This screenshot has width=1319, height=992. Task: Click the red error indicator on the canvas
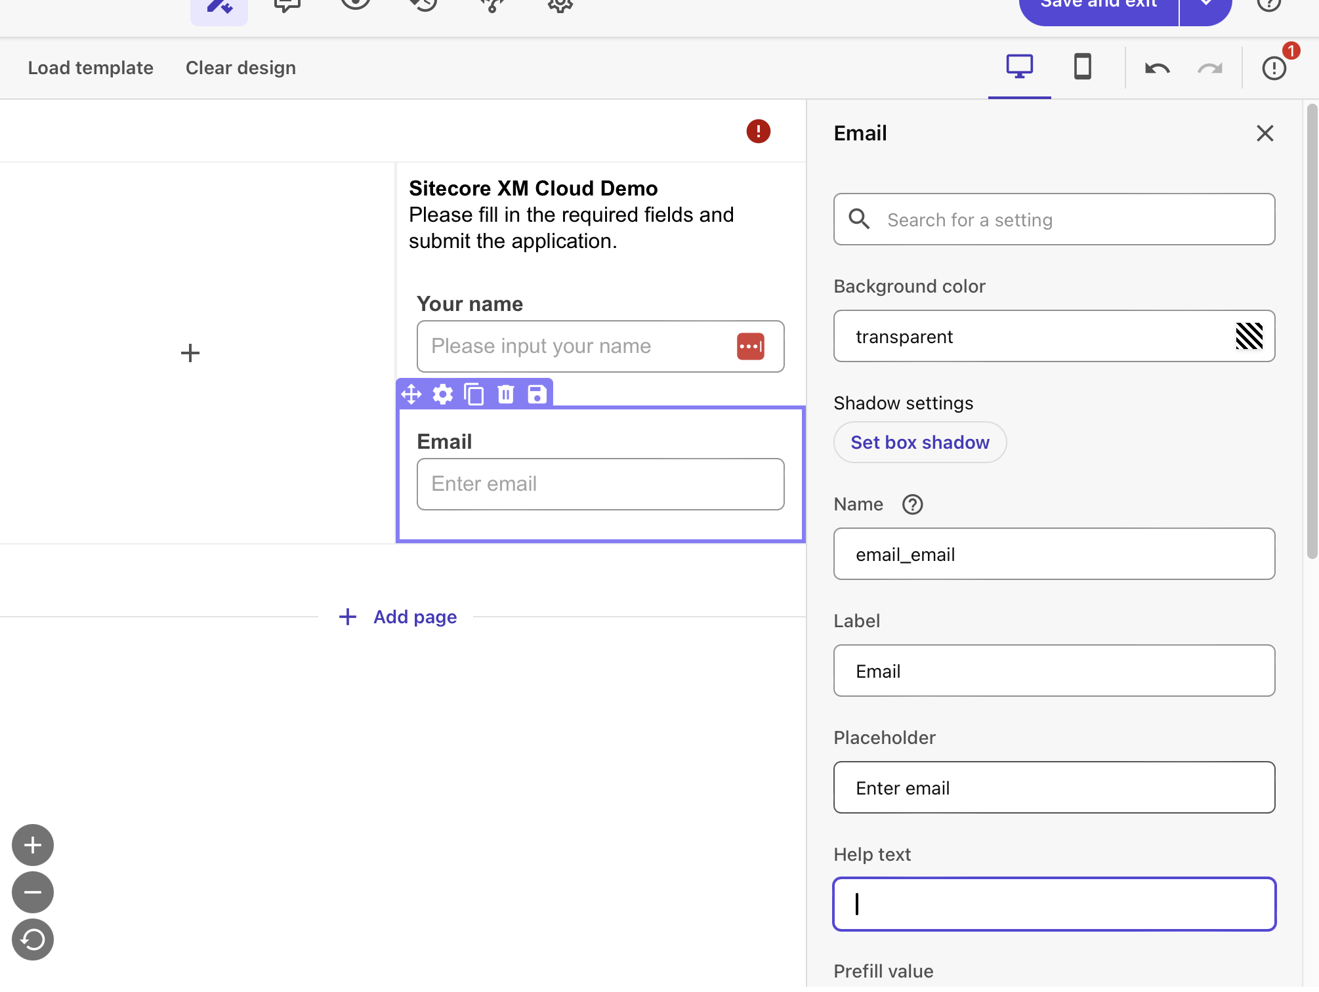758,131
